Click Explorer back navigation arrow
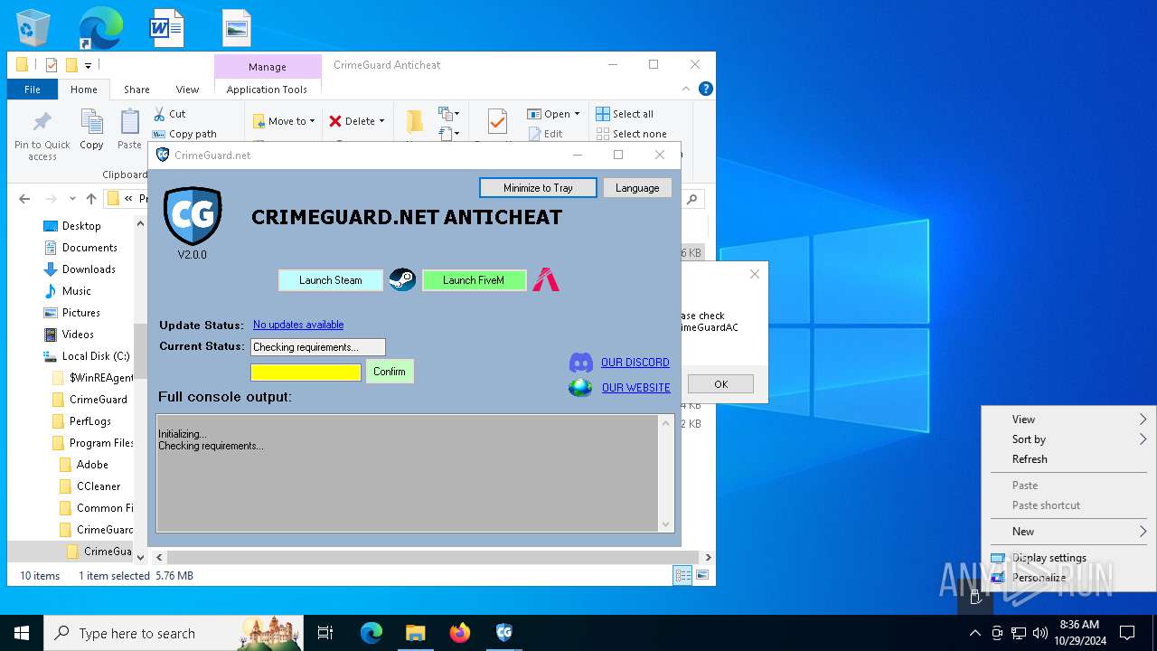The height and width of the screenshot is (651, 1157). [24, 199]
